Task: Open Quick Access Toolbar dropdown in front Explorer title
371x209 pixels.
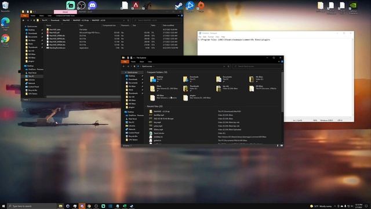Action: 134,58
